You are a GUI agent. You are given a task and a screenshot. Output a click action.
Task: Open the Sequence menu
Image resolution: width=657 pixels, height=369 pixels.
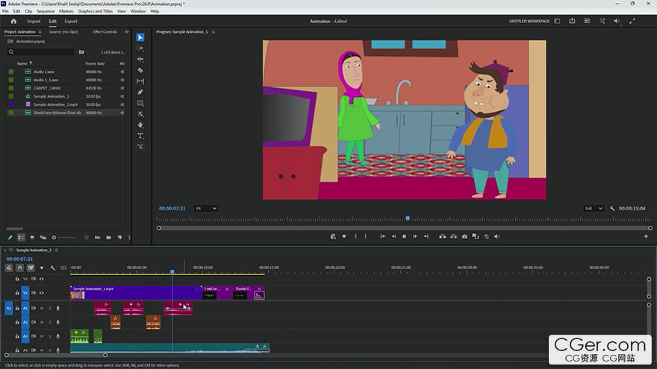click(x=46, y=11)
